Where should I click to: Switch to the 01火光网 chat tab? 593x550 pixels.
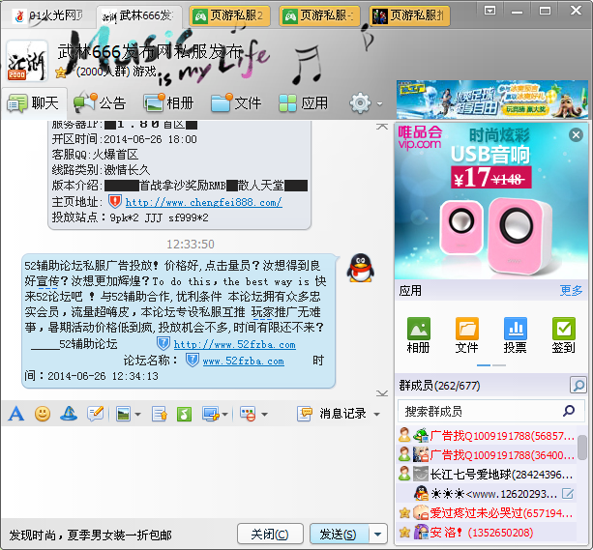click(47, 15)
